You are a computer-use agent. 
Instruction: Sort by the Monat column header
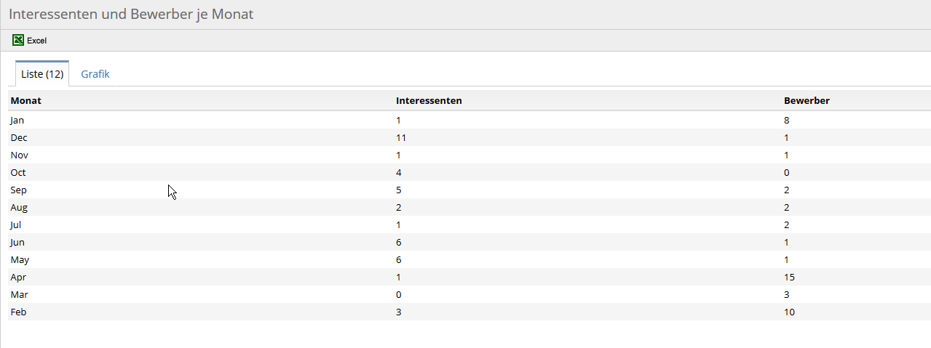26,100
